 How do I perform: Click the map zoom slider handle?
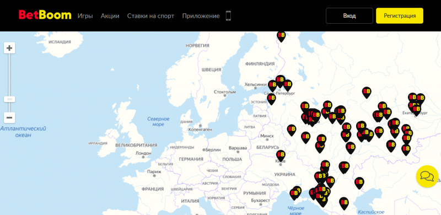[9, 99]
